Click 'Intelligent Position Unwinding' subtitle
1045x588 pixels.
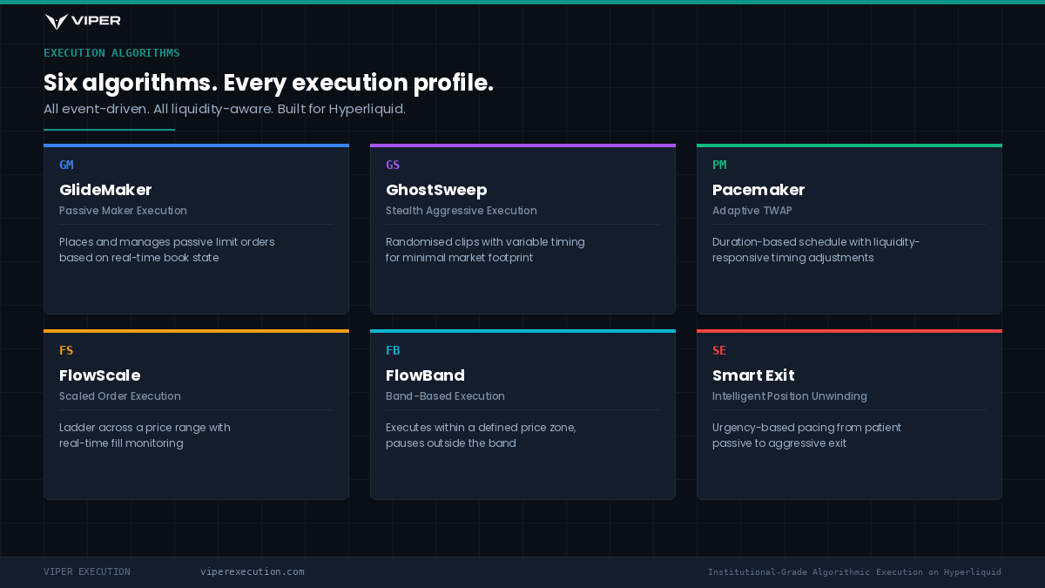click(790, 396)
